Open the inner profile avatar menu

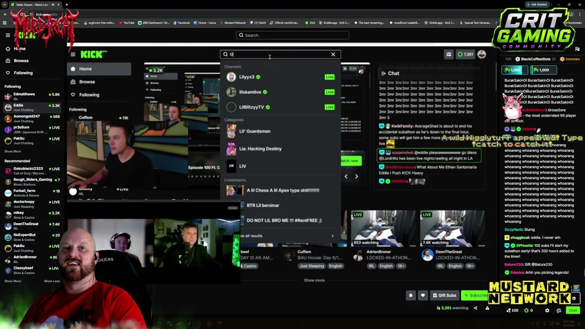(482, 54)
